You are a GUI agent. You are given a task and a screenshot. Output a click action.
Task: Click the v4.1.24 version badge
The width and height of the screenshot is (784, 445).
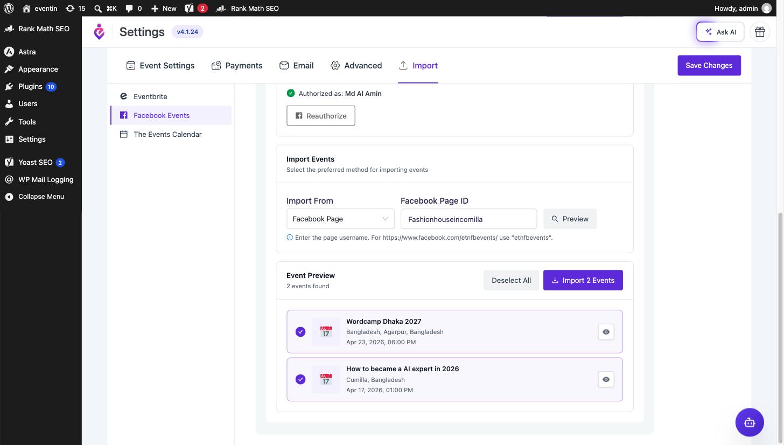click(x=187, y=32)
